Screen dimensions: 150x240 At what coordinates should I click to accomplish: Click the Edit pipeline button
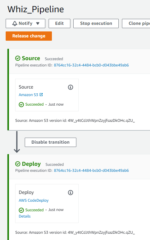coord(60,23)
